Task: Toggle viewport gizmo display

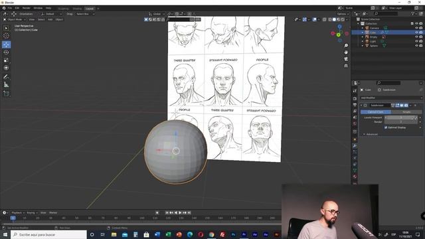Action: click(305, 19)
